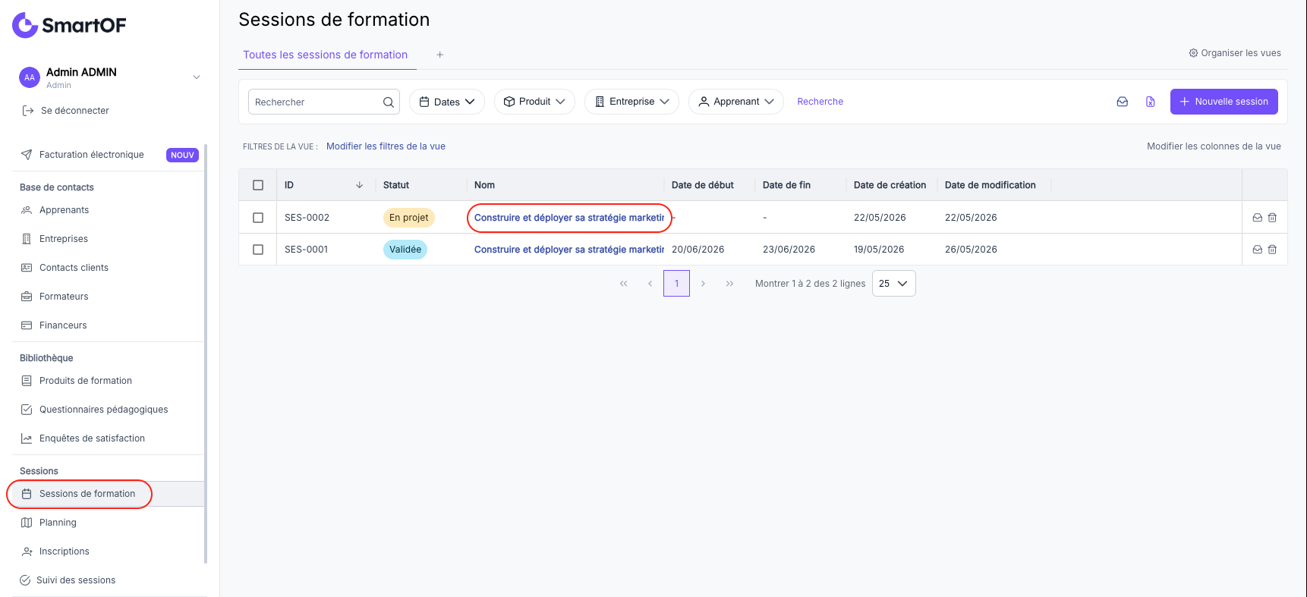Image resolution: width=1307 pixels, height=597 pixels.
Task: Click into the Rechercher input field
Action: [x=315, y=102]
